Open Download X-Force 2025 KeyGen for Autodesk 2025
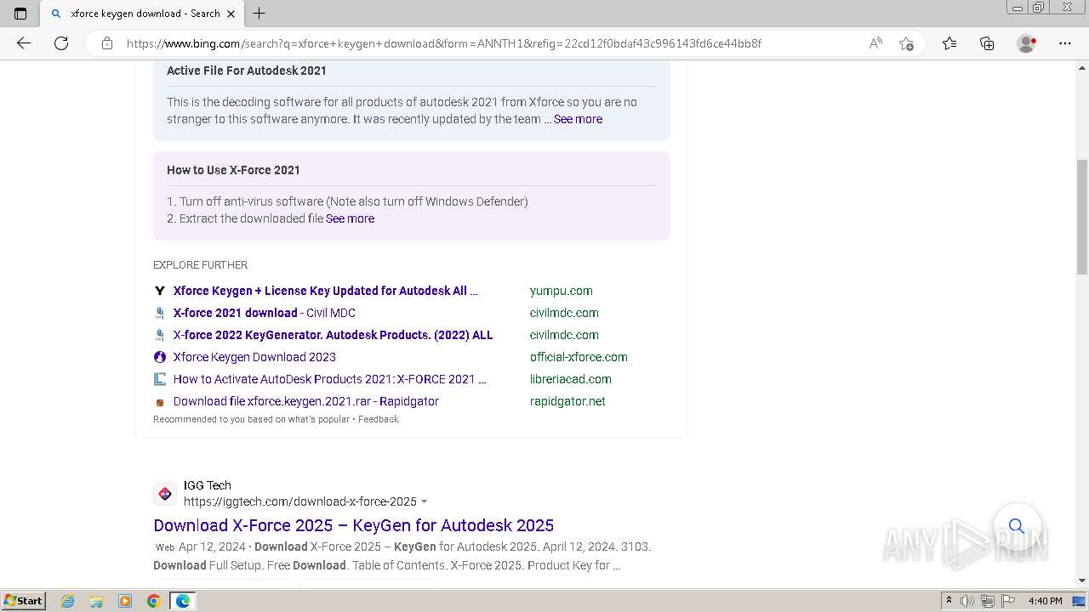Screen dimensions: 1089x612 [x=354, y=525]
